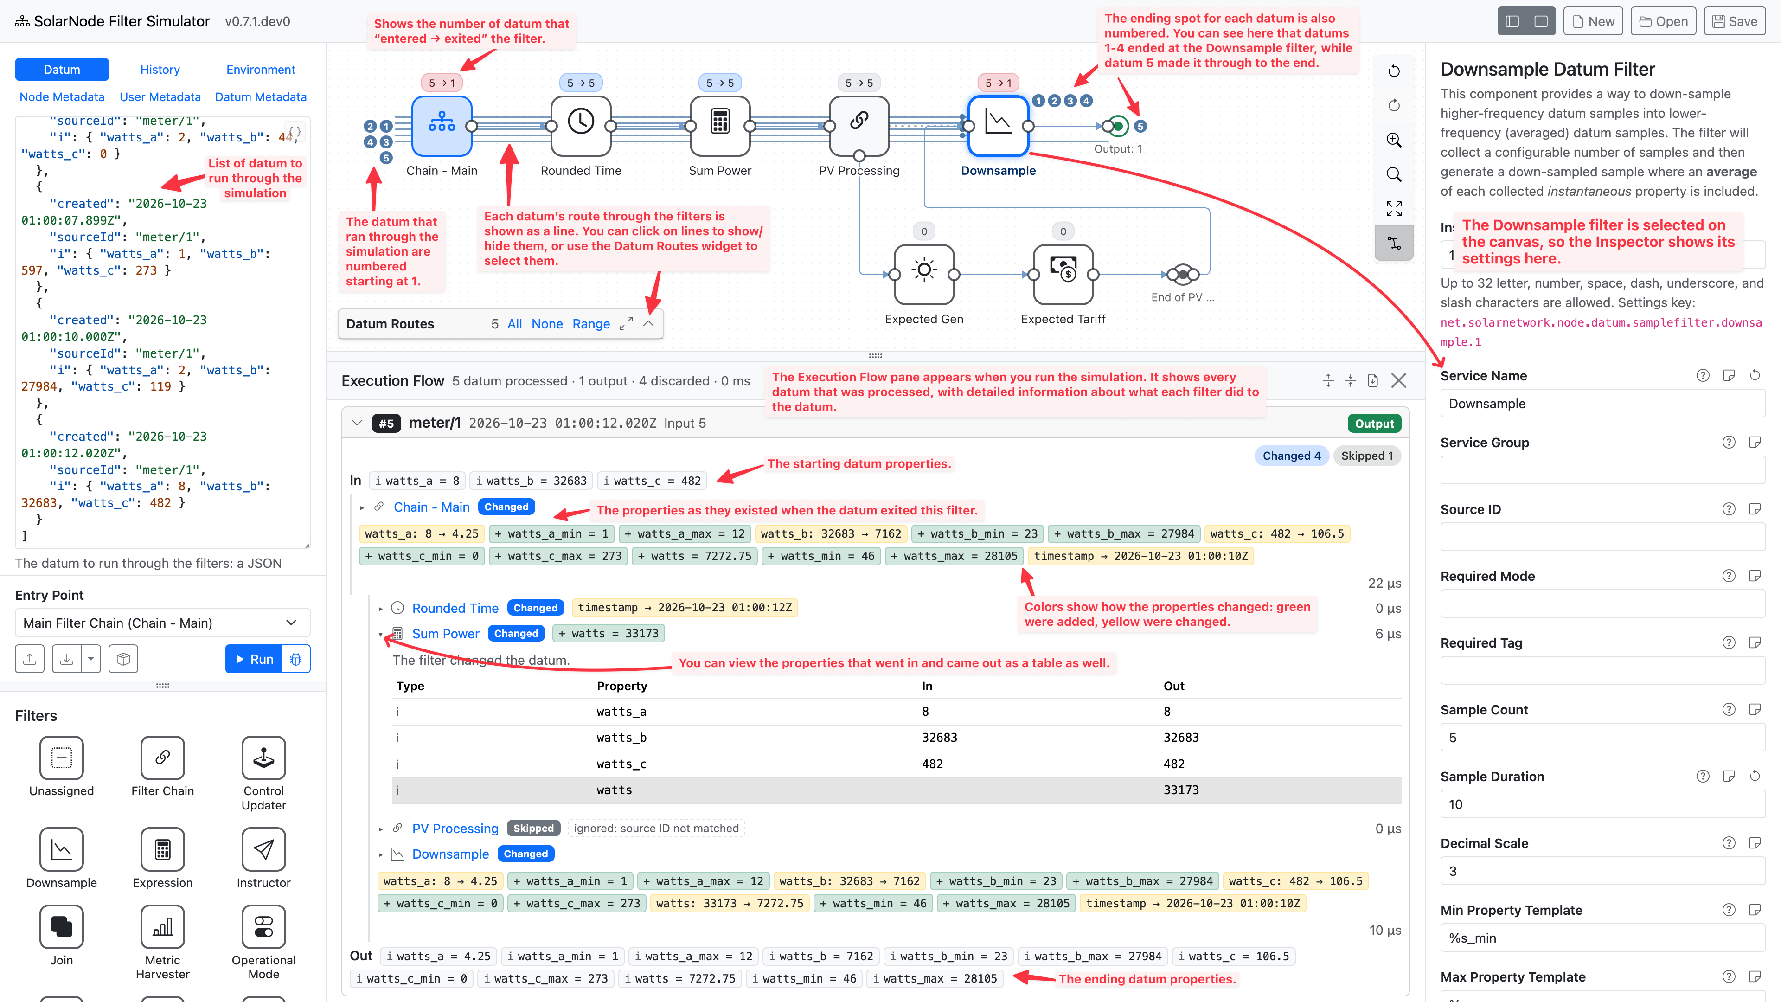Image resolution: width=1781 pixels, height=1002 pixels.
Task: Pick the Metric Harvester filter icon
Action: coord(162,927)
